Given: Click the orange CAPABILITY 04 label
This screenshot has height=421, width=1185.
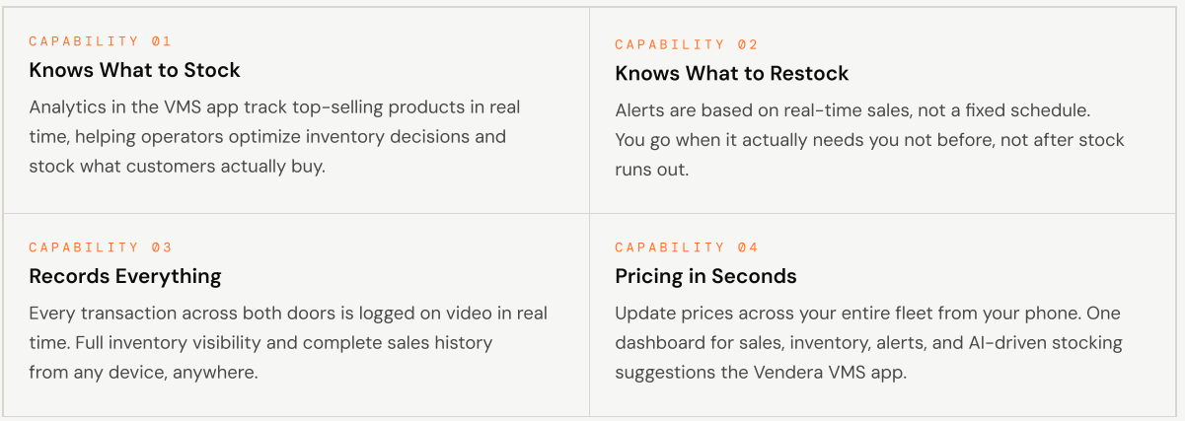Looking at the screenshot, I should (686, 247).
